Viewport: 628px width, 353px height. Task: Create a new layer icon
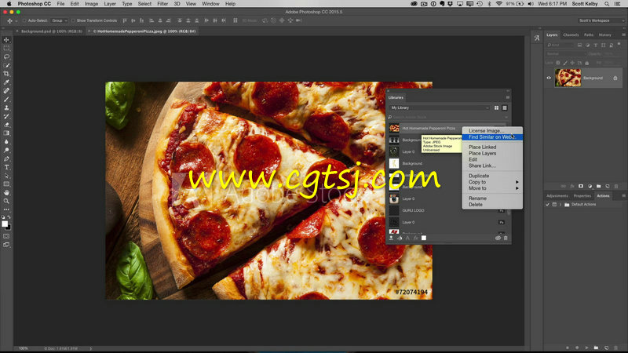coord(607,186)
